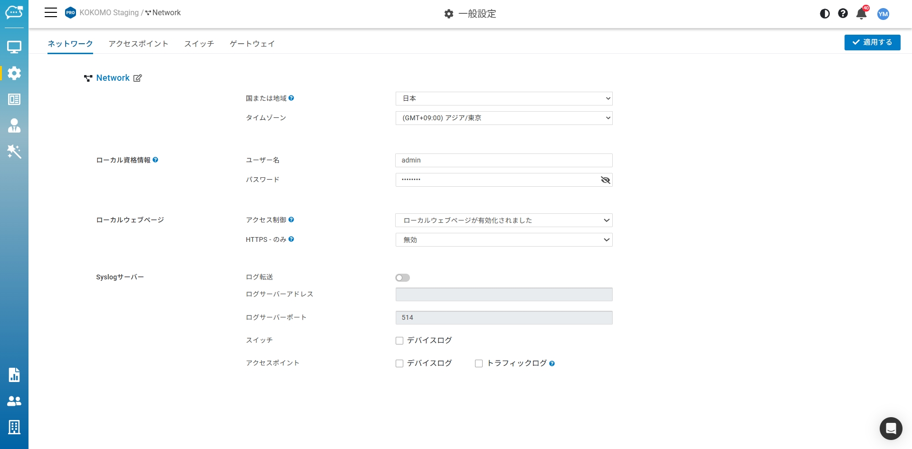Image resolution: width=912 pixels, height=449 pixels.
Task: Check スイッチ デバイスログ checkbox
Action: coord(399,341)
